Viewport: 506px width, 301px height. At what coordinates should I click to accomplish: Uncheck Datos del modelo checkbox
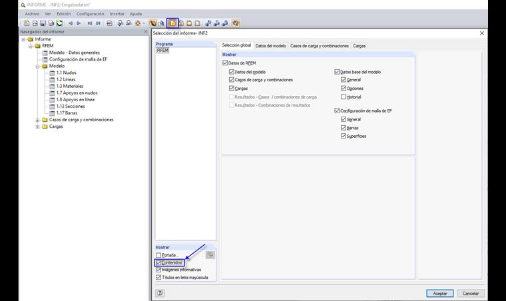232,72
